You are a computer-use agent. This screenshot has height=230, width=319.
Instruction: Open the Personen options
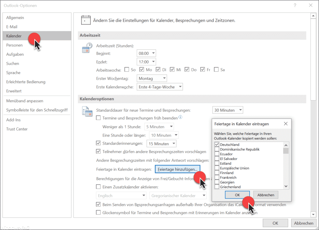click(37, 45)
